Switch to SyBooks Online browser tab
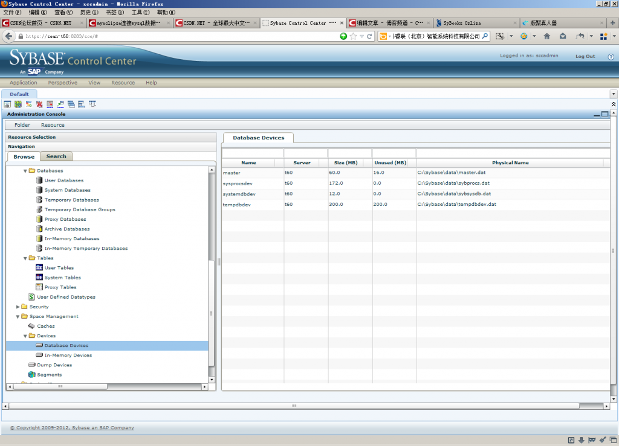 coord(476,23)
